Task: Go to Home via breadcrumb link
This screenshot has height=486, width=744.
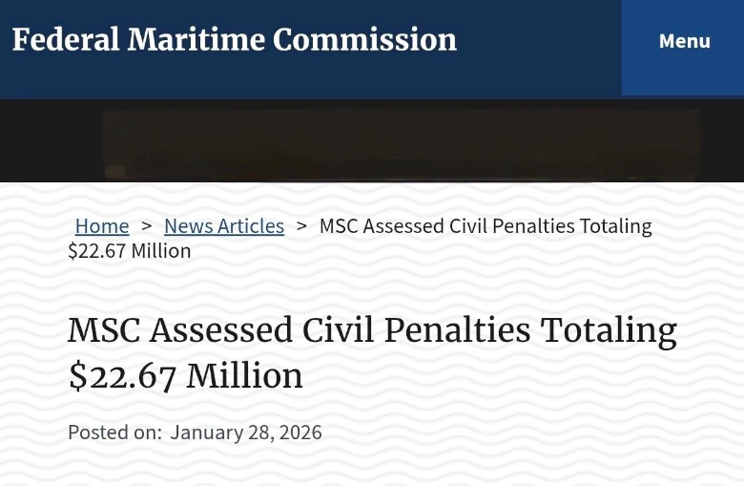Action: 102,226
